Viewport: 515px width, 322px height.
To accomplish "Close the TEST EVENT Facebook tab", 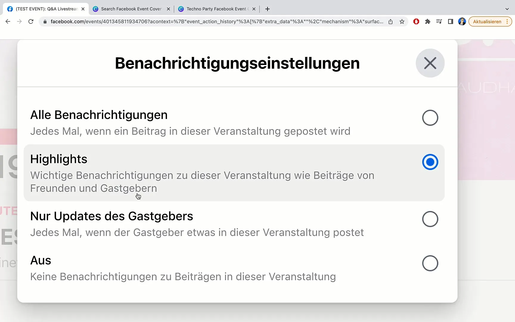I will pos(83,9).
